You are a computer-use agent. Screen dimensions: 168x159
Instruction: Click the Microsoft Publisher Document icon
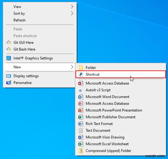click(81, 117)
